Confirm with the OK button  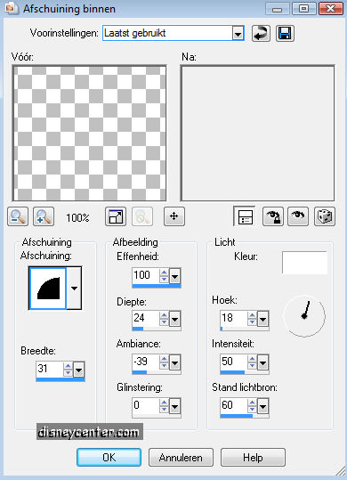[x=109, y=458]
